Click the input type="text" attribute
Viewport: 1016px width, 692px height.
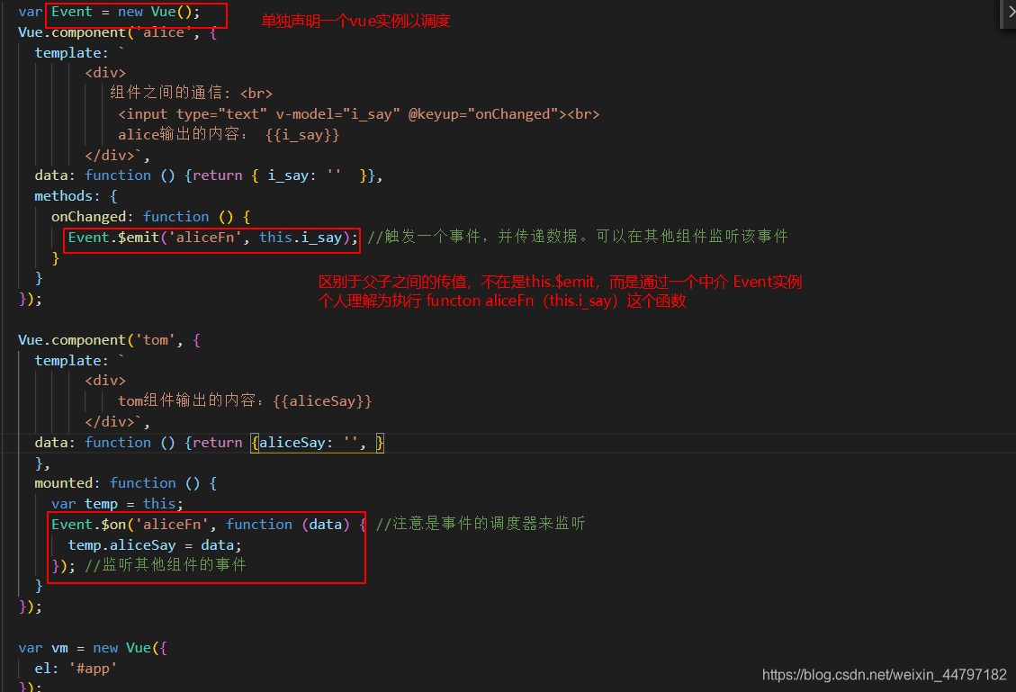pos(221,114)
